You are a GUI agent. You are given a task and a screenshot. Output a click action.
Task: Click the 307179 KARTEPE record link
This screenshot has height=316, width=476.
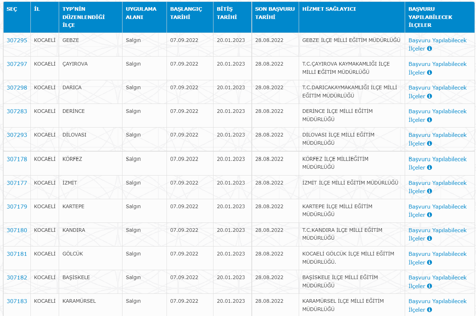tap(17, 207)
